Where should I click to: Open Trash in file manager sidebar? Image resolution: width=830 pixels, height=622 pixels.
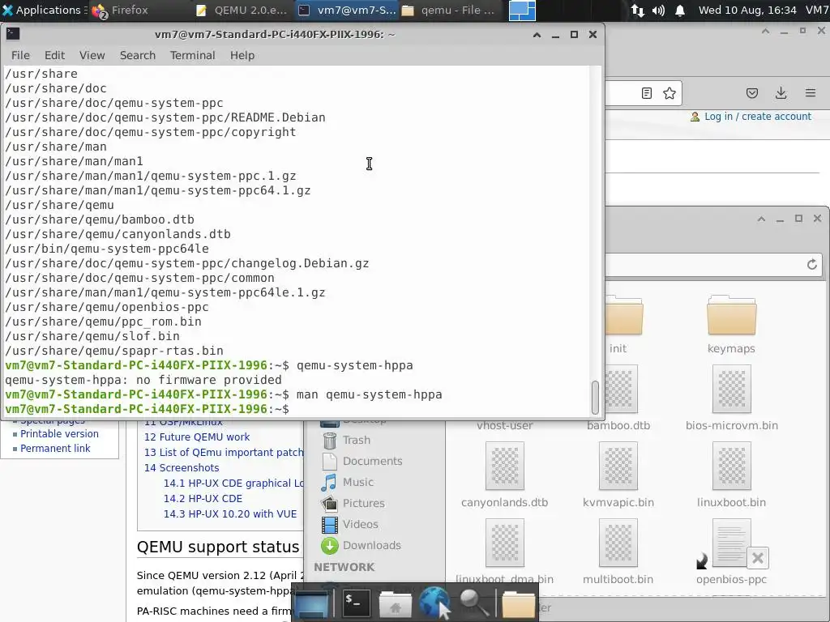347,440
